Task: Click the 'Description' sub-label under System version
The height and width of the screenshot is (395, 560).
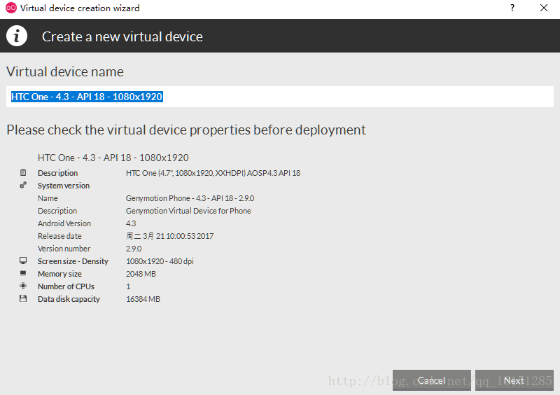Action: [x=57, y=211]
